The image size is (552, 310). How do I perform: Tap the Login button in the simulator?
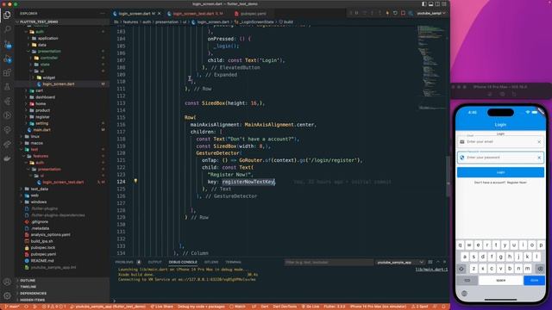tap(500, 172)
